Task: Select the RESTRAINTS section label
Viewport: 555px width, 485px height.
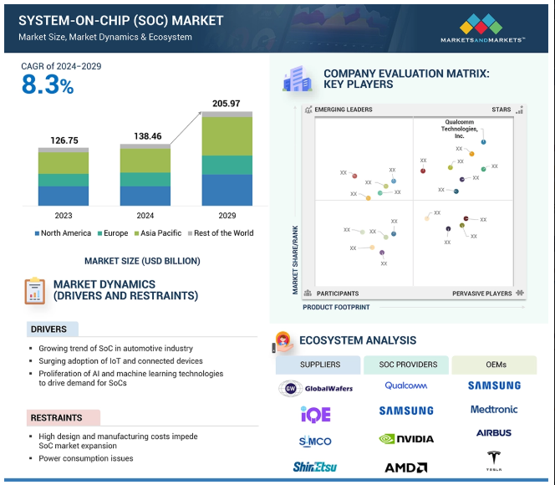Action: [64, 418]
